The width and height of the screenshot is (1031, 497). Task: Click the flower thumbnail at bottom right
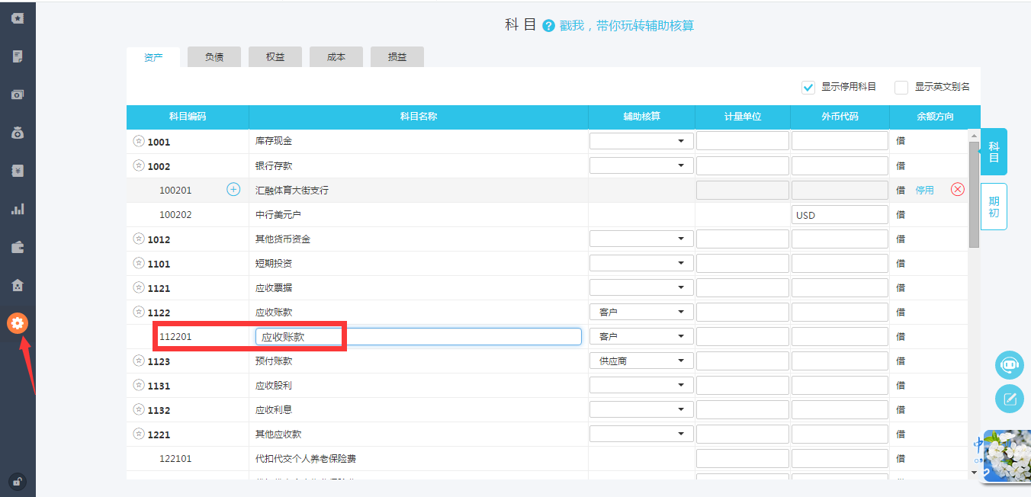pyautogui.click(x=1007, y=456)
